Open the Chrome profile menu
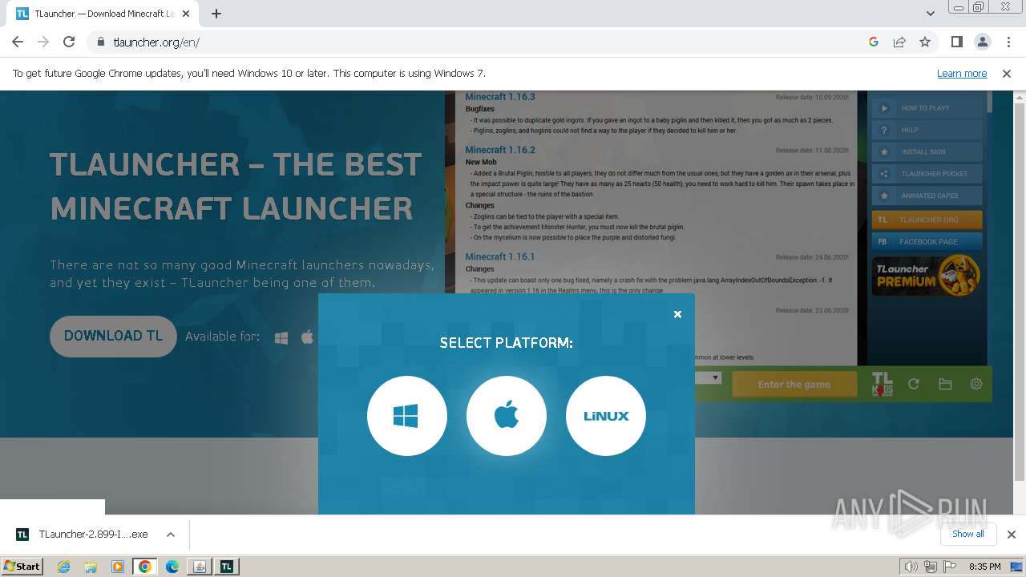The width and height of the screenshot is (1026, 577). click(982, 42)
